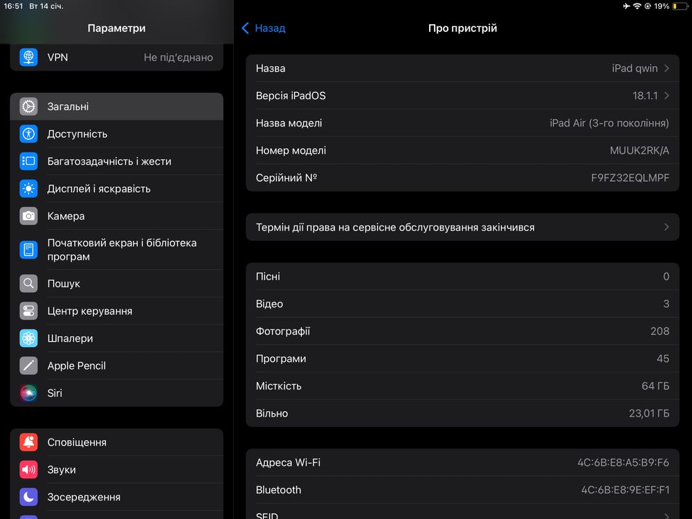692x519 pixels.
Task: Tap VPN status Не під'єднано
Action: [x=179, y=57]
